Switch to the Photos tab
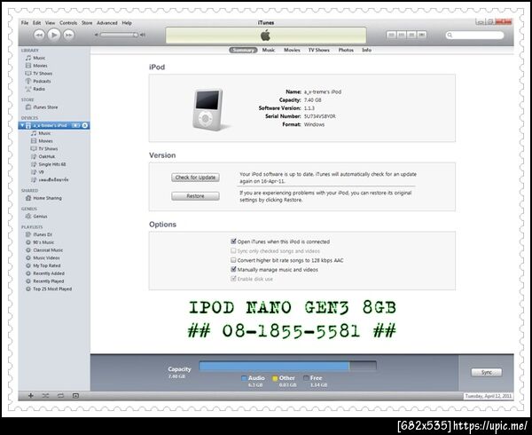 [x=346, y=50]
